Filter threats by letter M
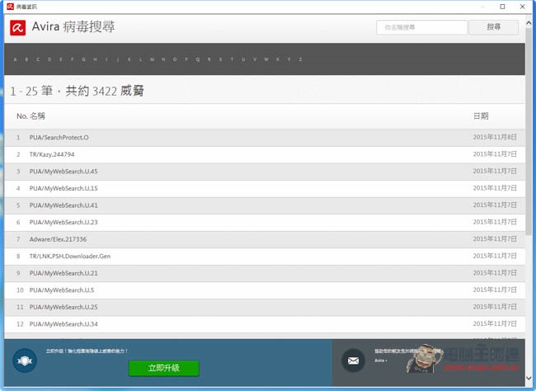The image size is (536, 391). pos(152,59)
